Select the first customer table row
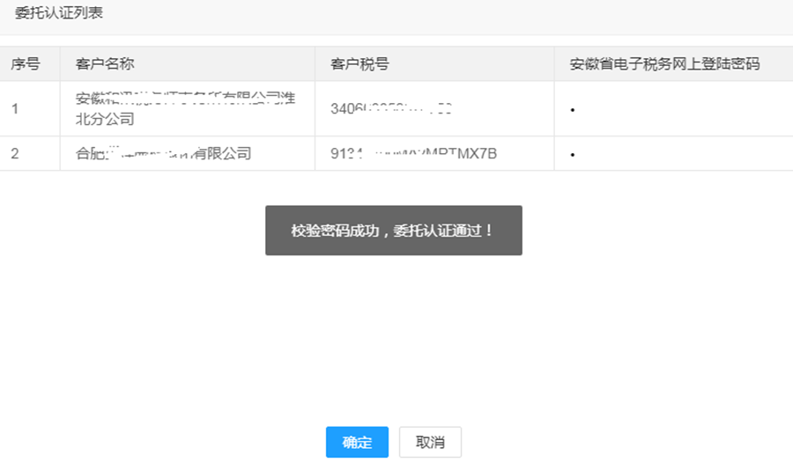The height and width of the screenshot is (463, 793). [396, 109]
